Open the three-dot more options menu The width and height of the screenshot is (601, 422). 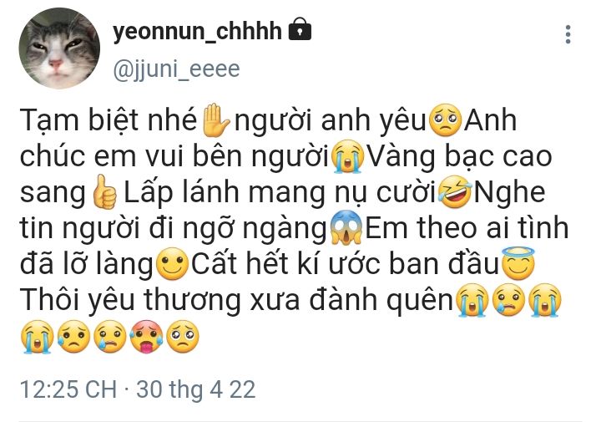tap(568, 34)
